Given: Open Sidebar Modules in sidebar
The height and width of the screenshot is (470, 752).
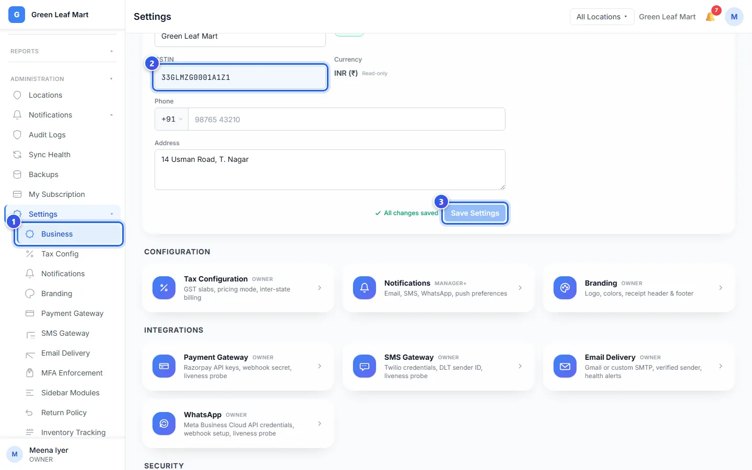Looking at the screenshot, I should pos(69,393).
